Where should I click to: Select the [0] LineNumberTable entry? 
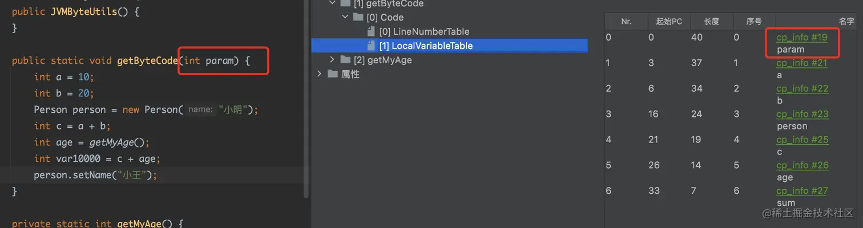pyautogui.click(x=424, y=31)
